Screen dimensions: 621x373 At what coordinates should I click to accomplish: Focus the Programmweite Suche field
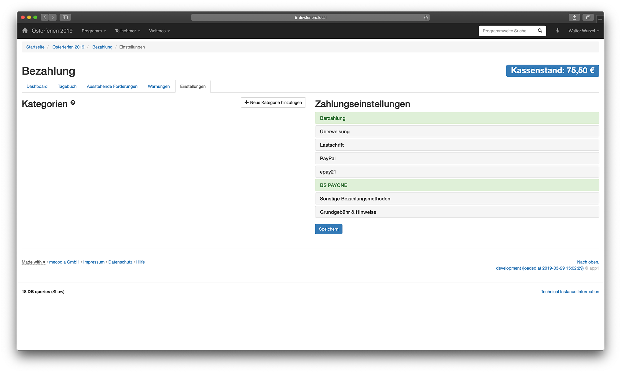(x=506, y=31)
